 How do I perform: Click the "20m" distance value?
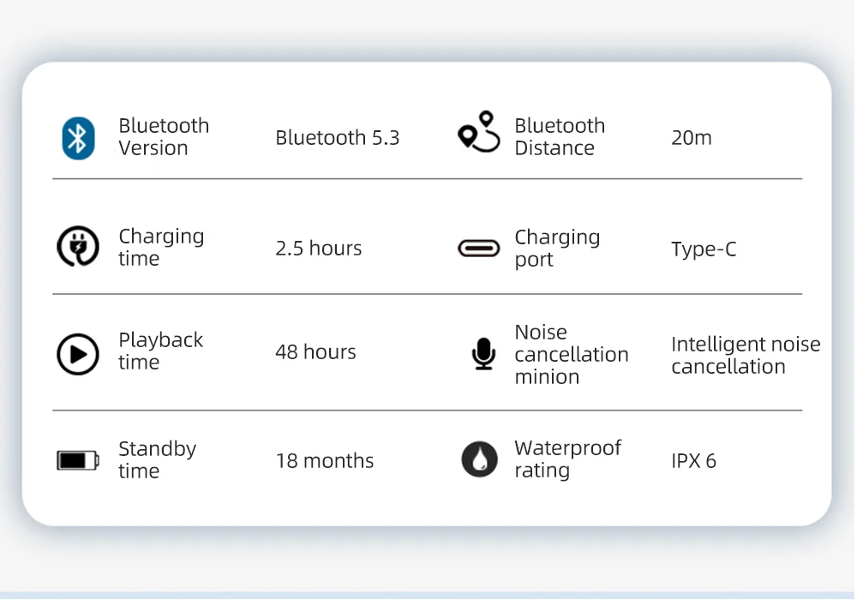691,138
